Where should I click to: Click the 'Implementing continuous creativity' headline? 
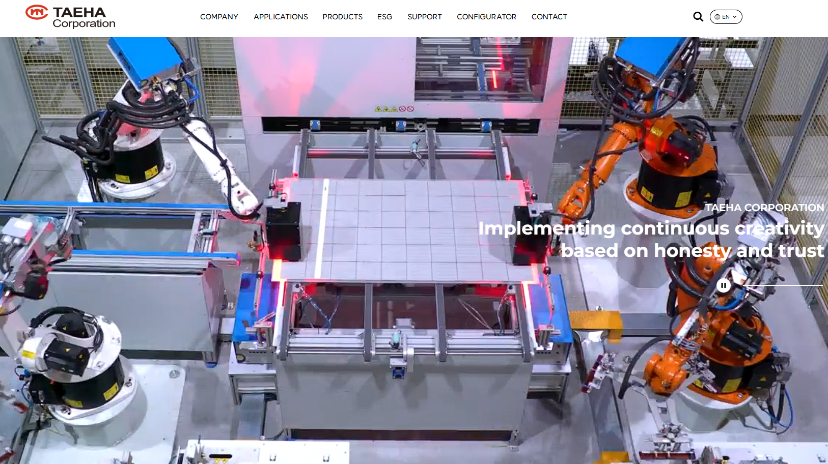pyautogui.click(x=651, y=228)
